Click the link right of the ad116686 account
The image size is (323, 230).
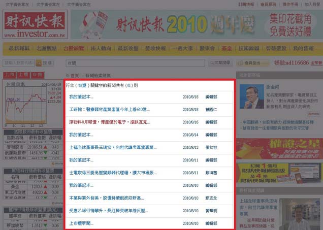316,63
